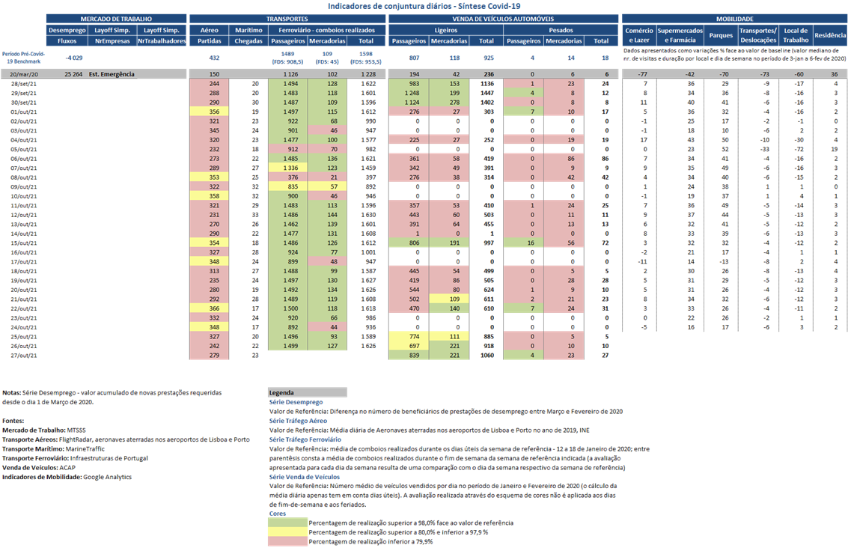The image size is (848, 548).
Task: Click the Série Desemprego legend heading
Action: (x=296, y=402)
